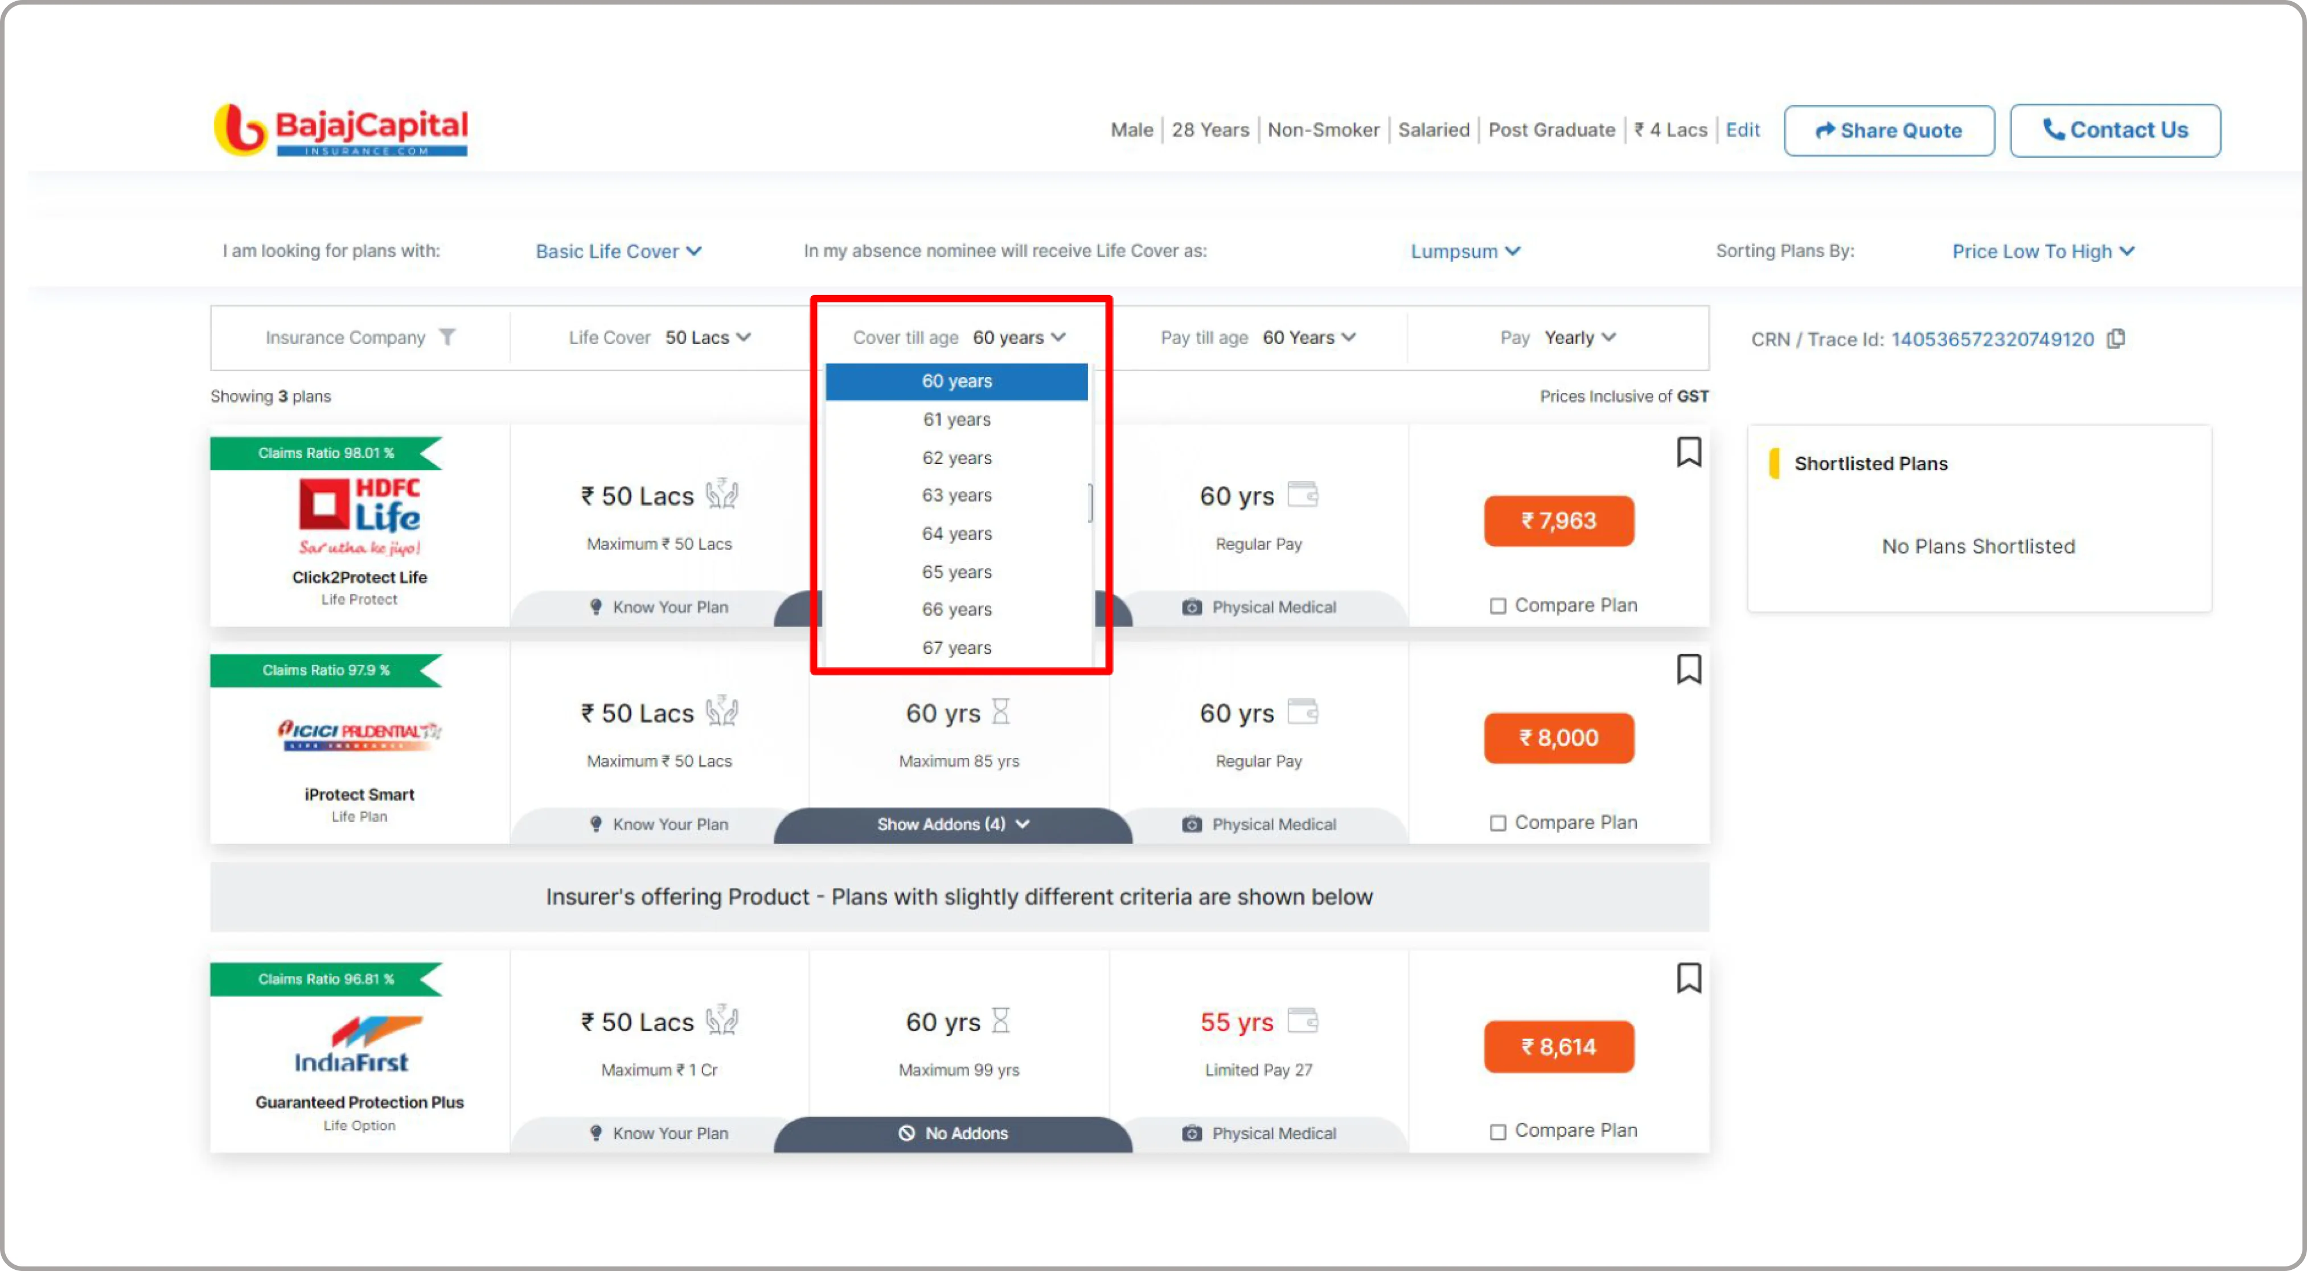The image size is (2307, 1271).
Task: Click Physical Medical on ICICI plan
Action: [1258, 824]
